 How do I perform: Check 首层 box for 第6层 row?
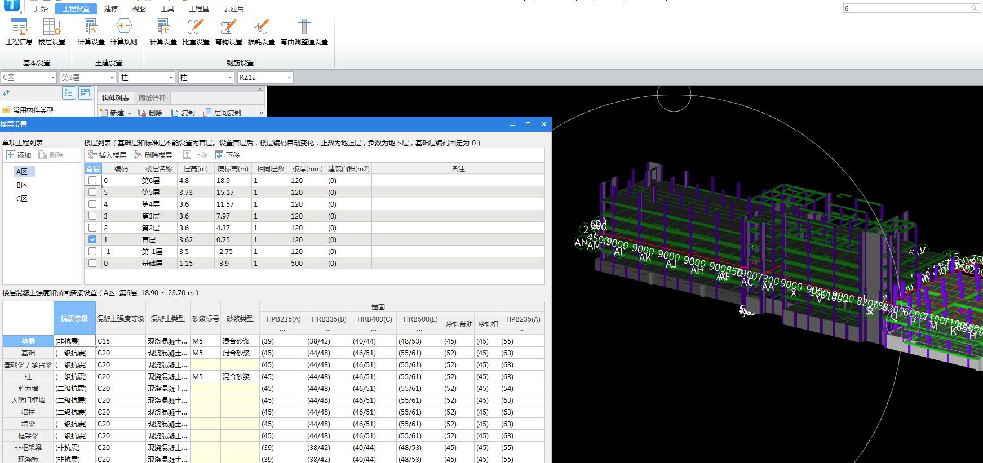tap(92, 180)
